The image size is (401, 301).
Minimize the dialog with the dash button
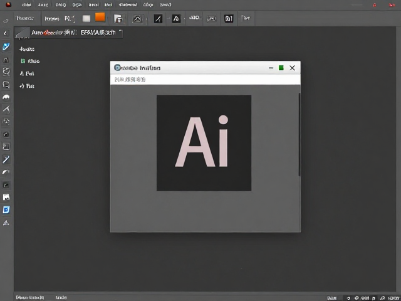coord(271,68)
